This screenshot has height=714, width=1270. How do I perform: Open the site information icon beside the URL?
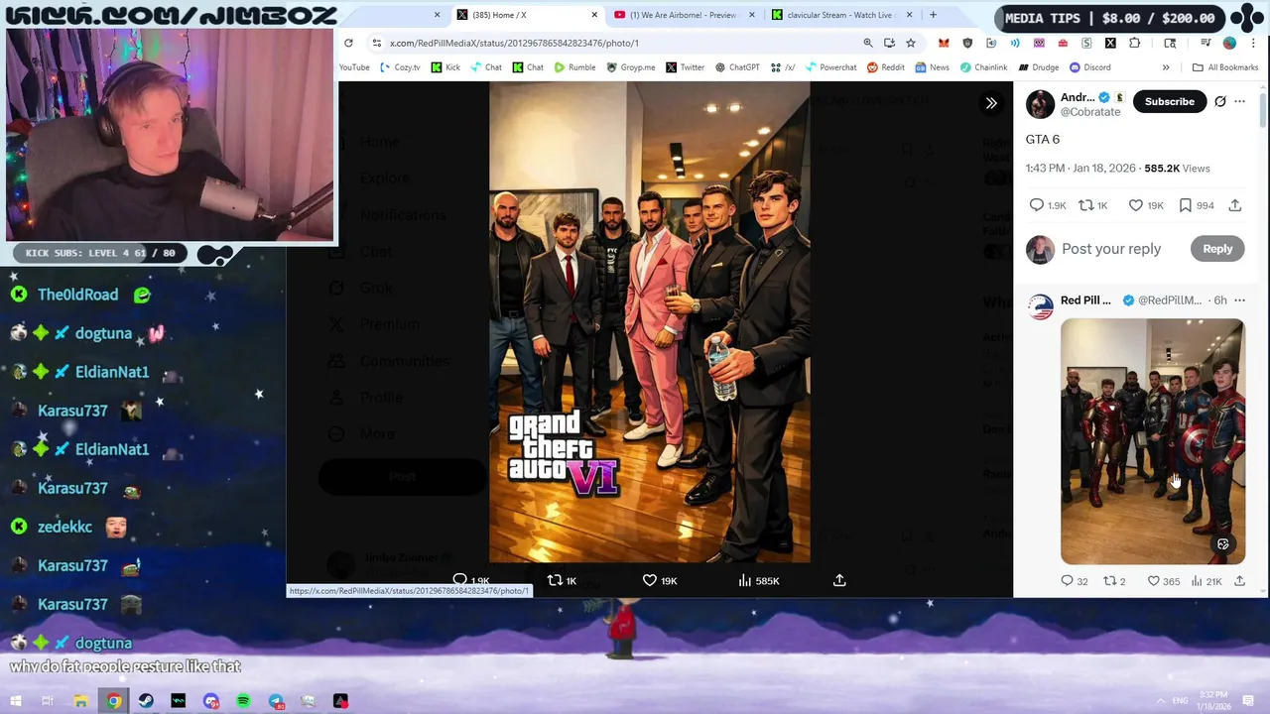pos(376,43)
